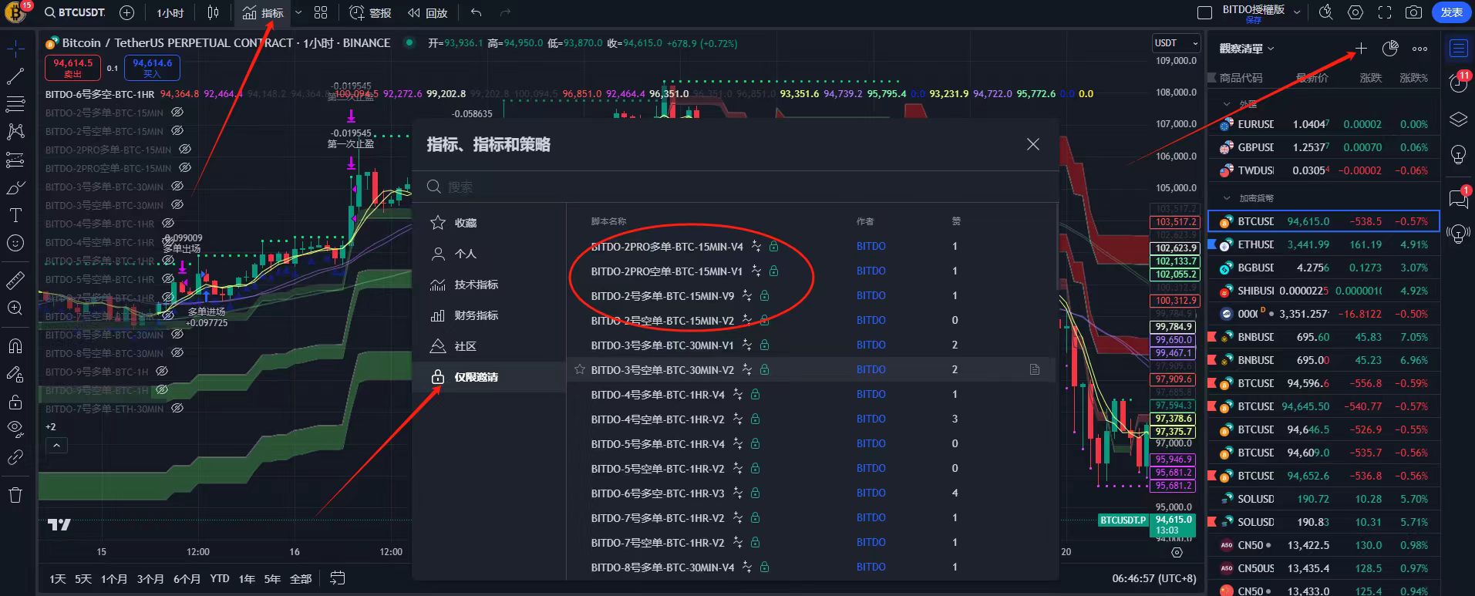Image resolution: width=1475 pixels, height=596 pixels.
Task: Select the ruler measure tool
Action: [15, 281]
